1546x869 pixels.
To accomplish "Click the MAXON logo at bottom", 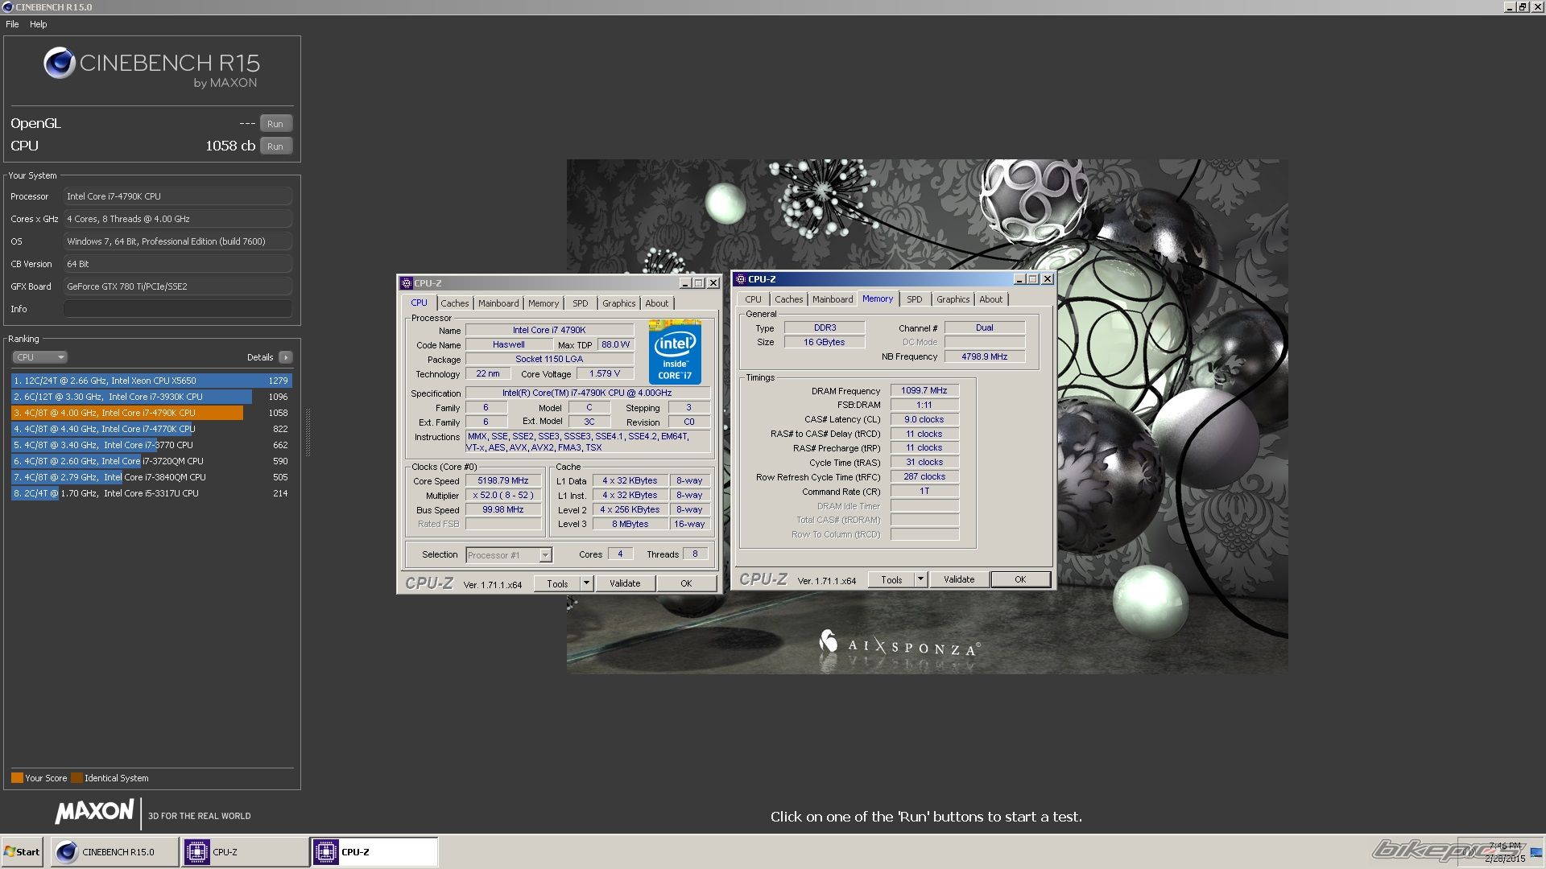I will pyautogui.click(x=95, y=812).
